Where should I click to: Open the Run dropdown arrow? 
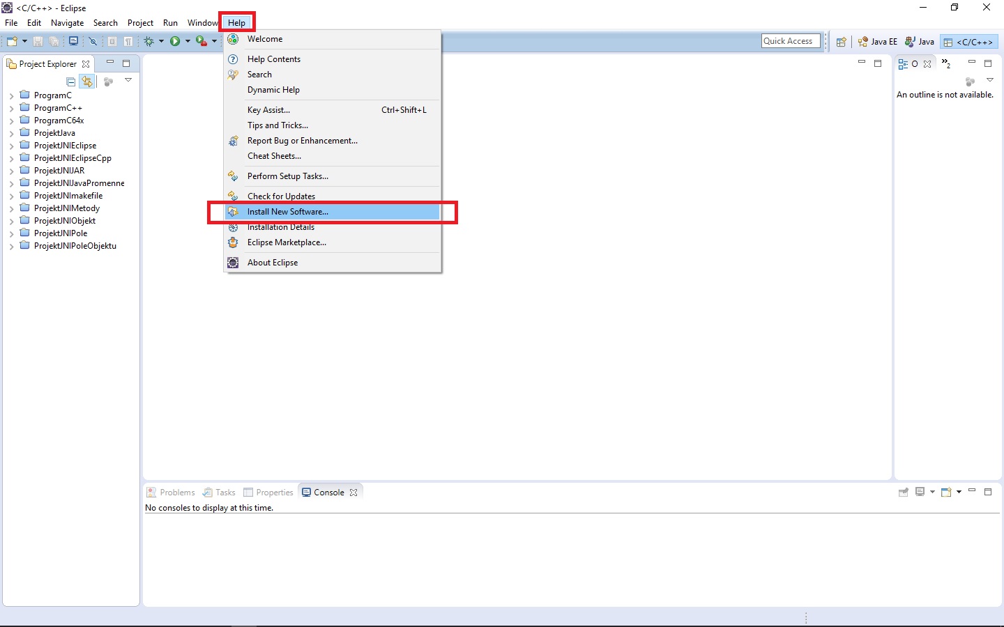click(188, 42)
